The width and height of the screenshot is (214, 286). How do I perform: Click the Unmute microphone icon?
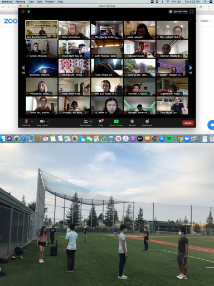click(x=26, y=121)
